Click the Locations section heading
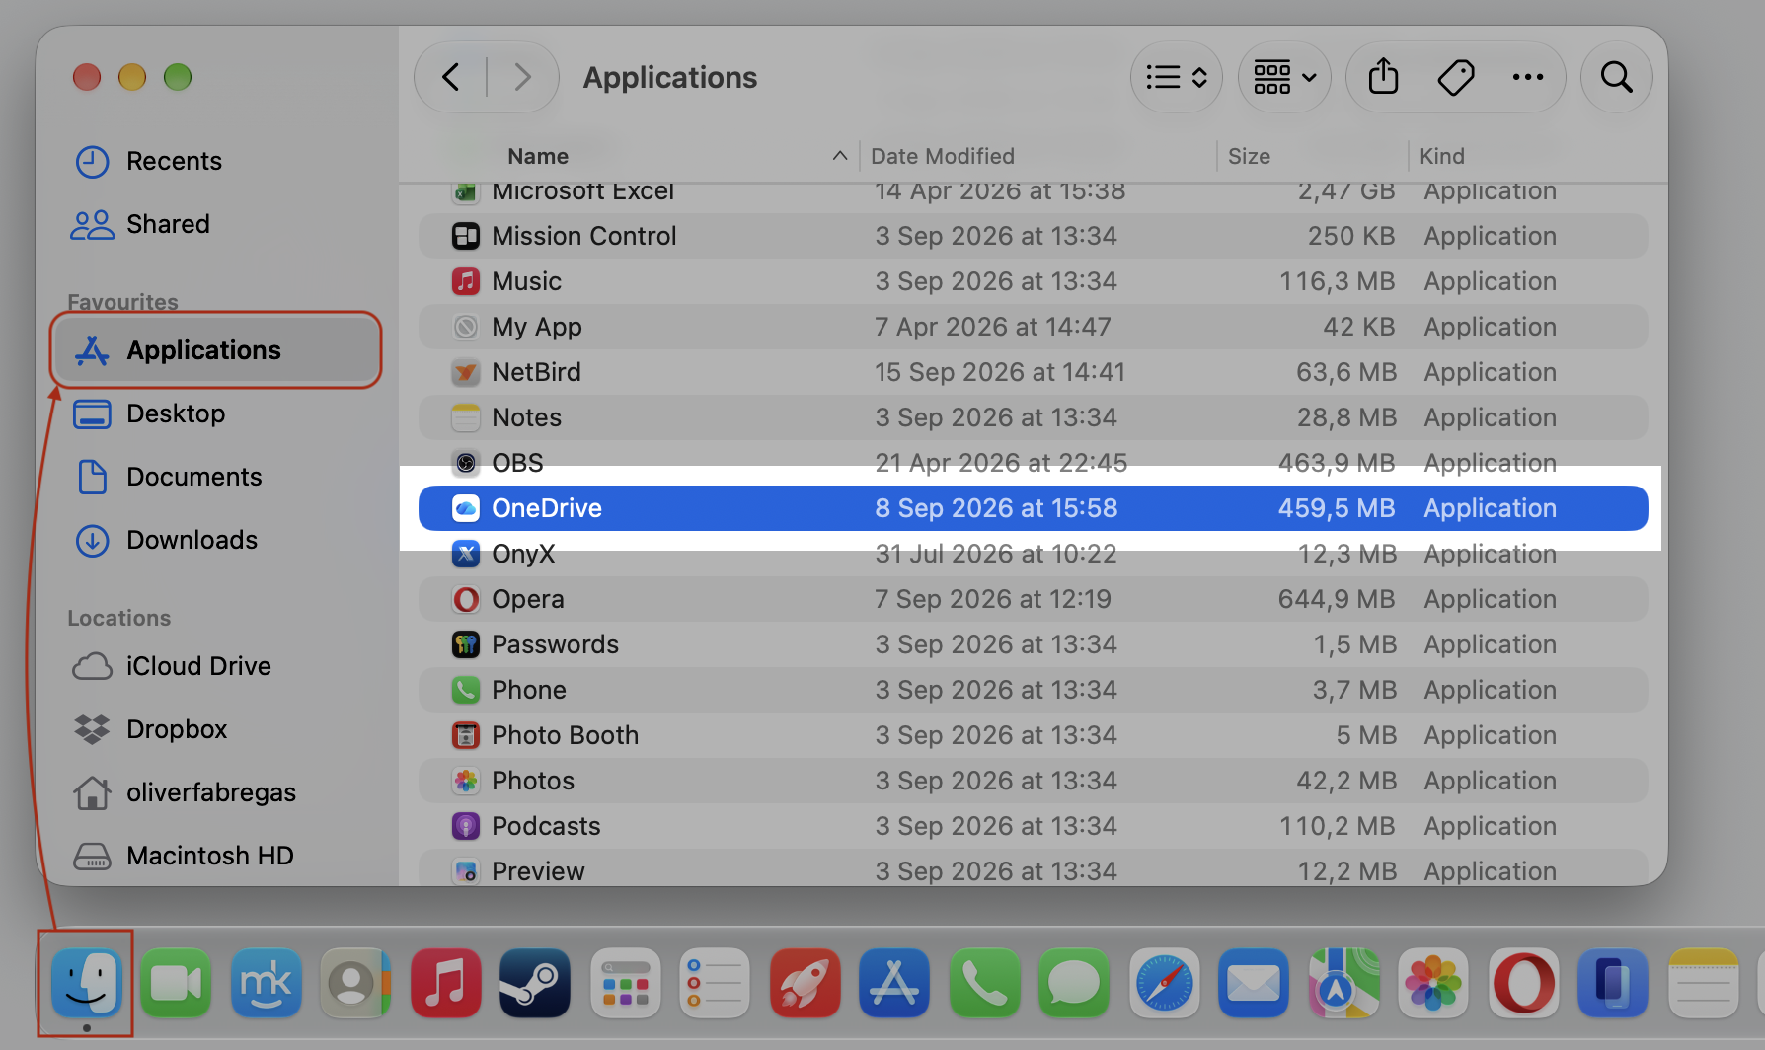 (118, 618)
